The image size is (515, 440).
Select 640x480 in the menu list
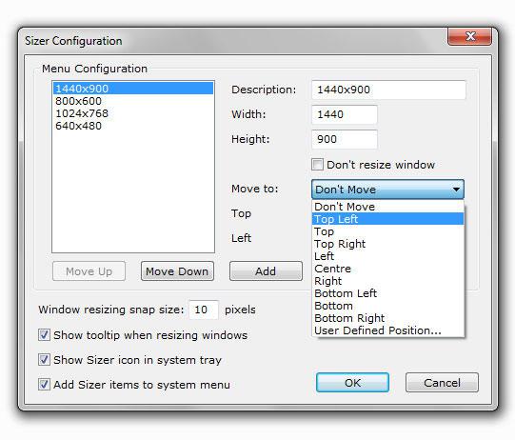[133, 126]
